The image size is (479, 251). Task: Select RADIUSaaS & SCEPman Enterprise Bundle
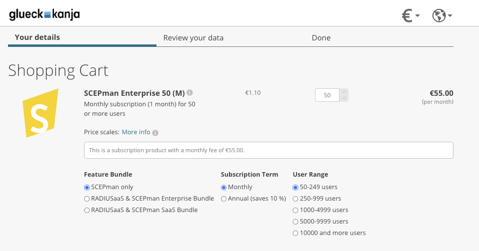[x=87, y=199]
